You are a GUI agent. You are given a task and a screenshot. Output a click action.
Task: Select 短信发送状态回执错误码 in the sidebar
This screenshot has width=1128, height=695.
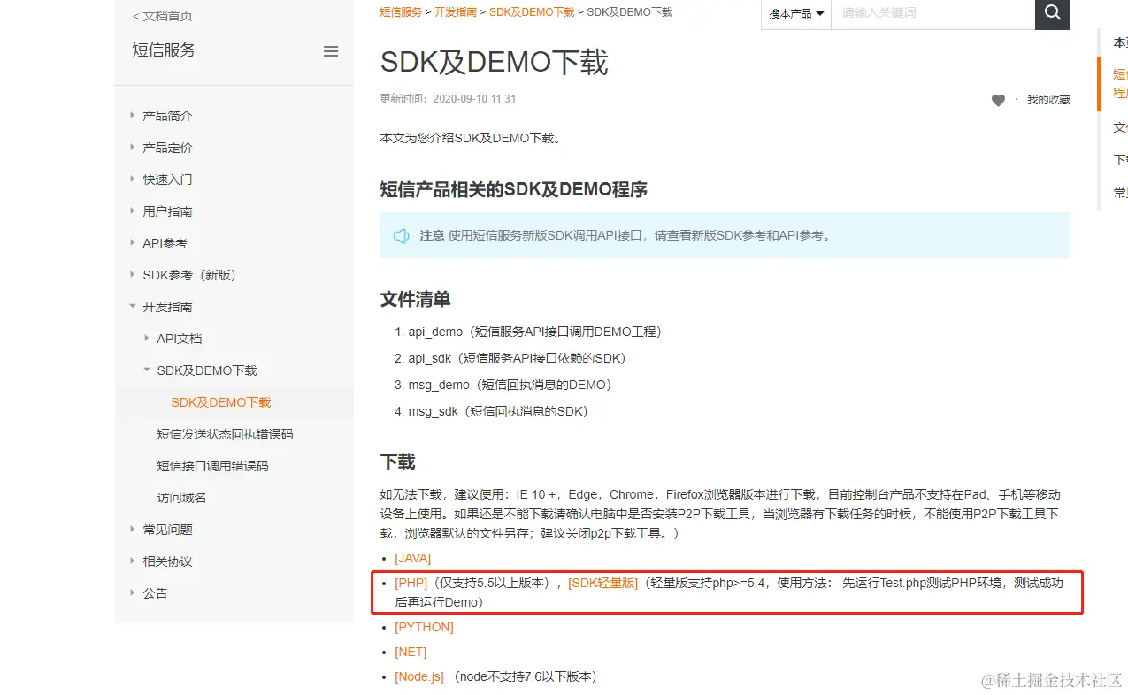tap(223, 433)
